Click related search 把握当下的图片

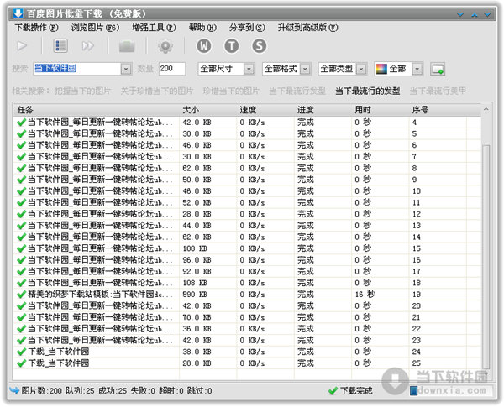click(x=82, y=91)
